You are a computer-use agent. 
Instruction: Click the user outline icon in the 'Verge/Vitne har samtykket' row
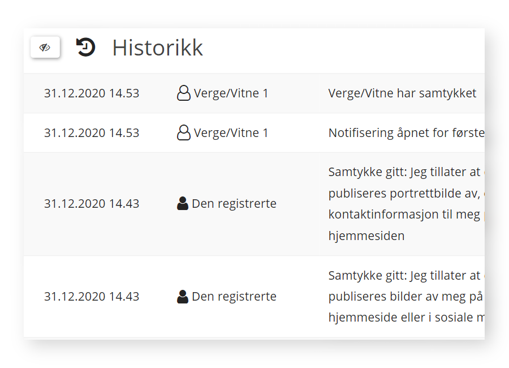coord(183,93)
